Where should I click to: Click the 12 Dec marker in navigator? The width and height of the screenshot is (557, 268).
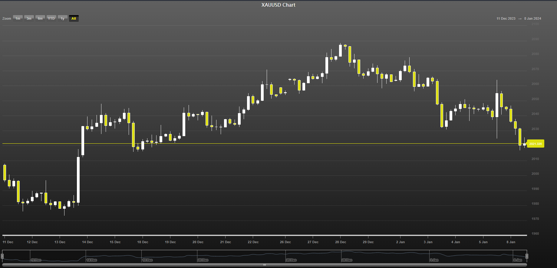point(36,260)
